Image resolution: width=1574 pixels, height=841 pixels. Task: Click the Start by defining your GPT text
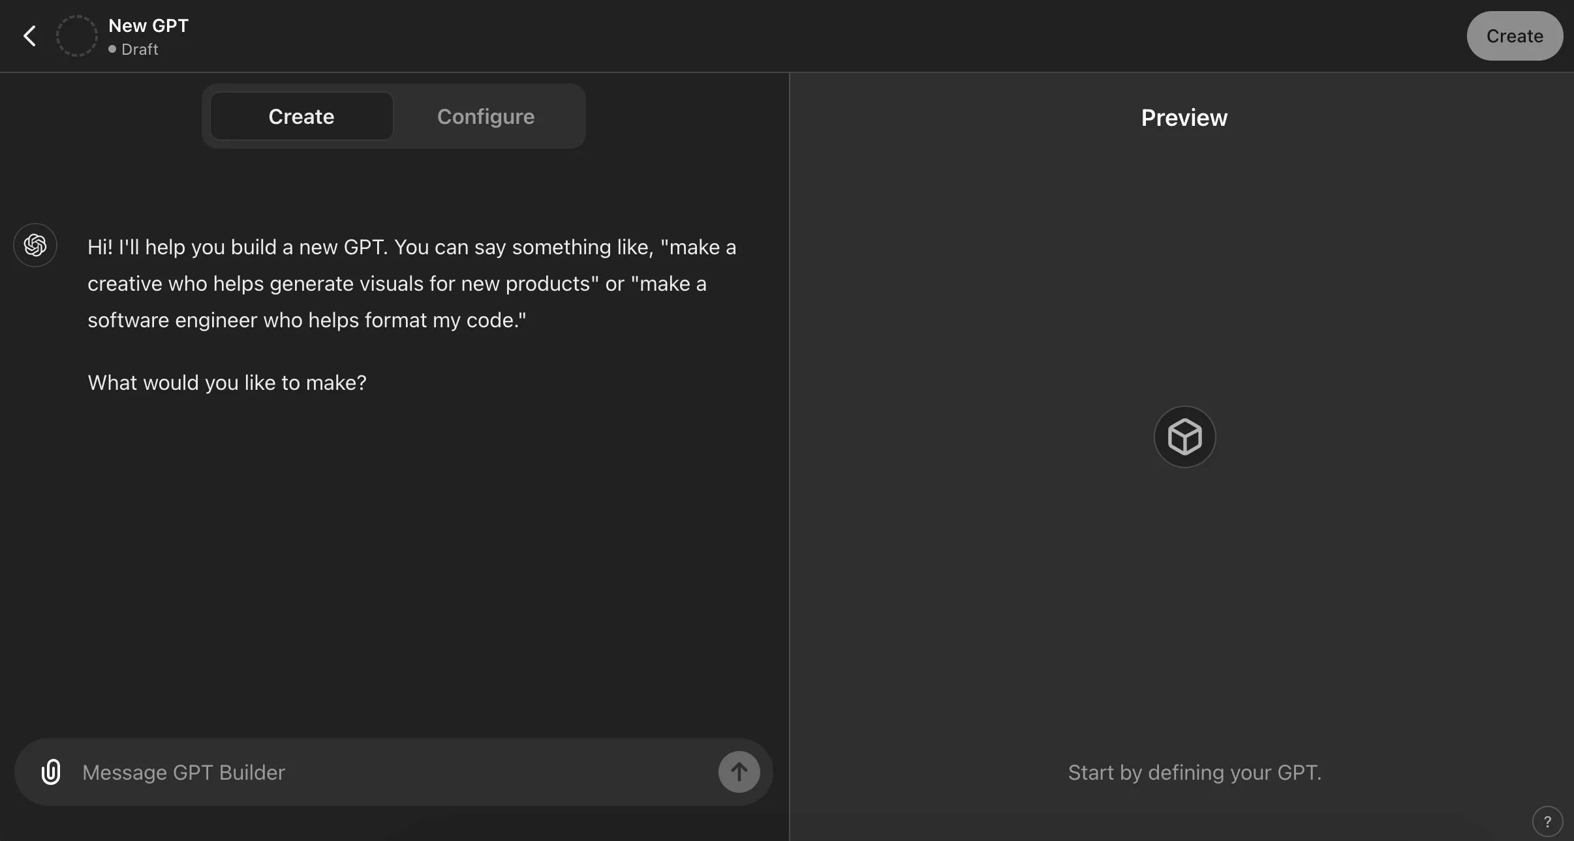pyautogui.click(x=1194, y=771)
